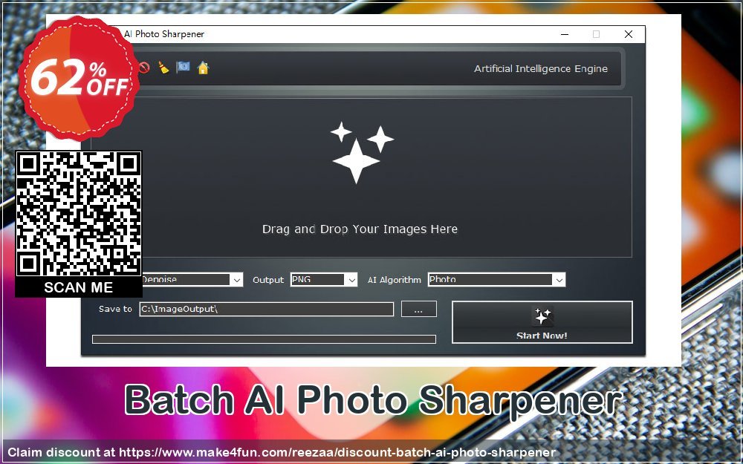Click the progress bar below Save to
Screen dimensions: 743x464
point(264,339)
